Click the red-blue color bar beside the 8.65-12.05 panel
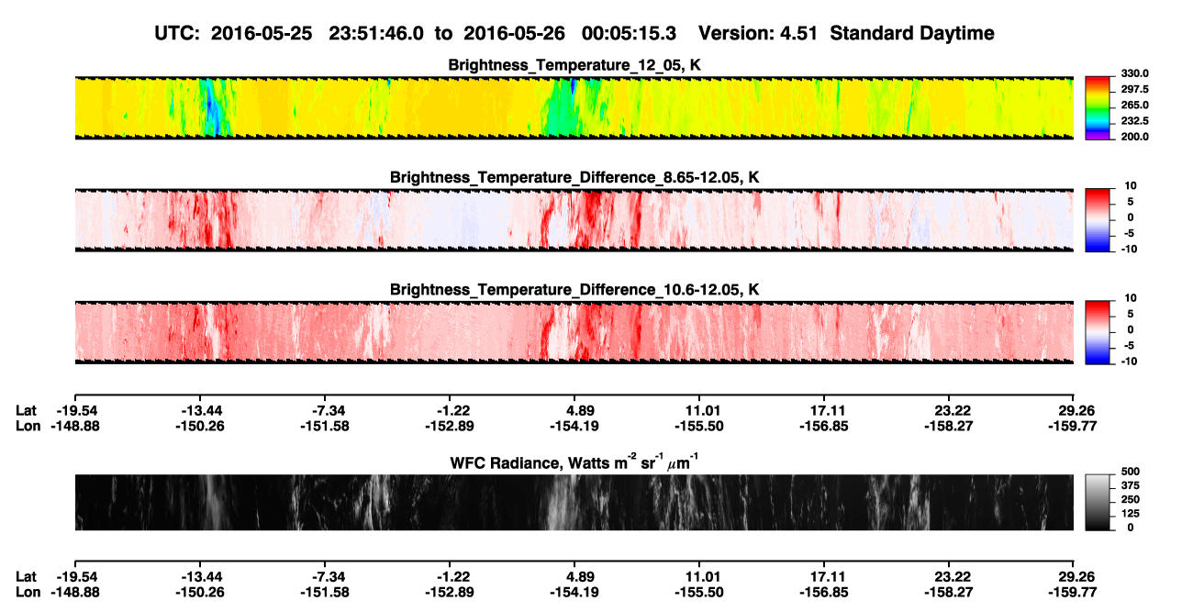This screenshot has height=612, width=1193. click(1098, 219)
